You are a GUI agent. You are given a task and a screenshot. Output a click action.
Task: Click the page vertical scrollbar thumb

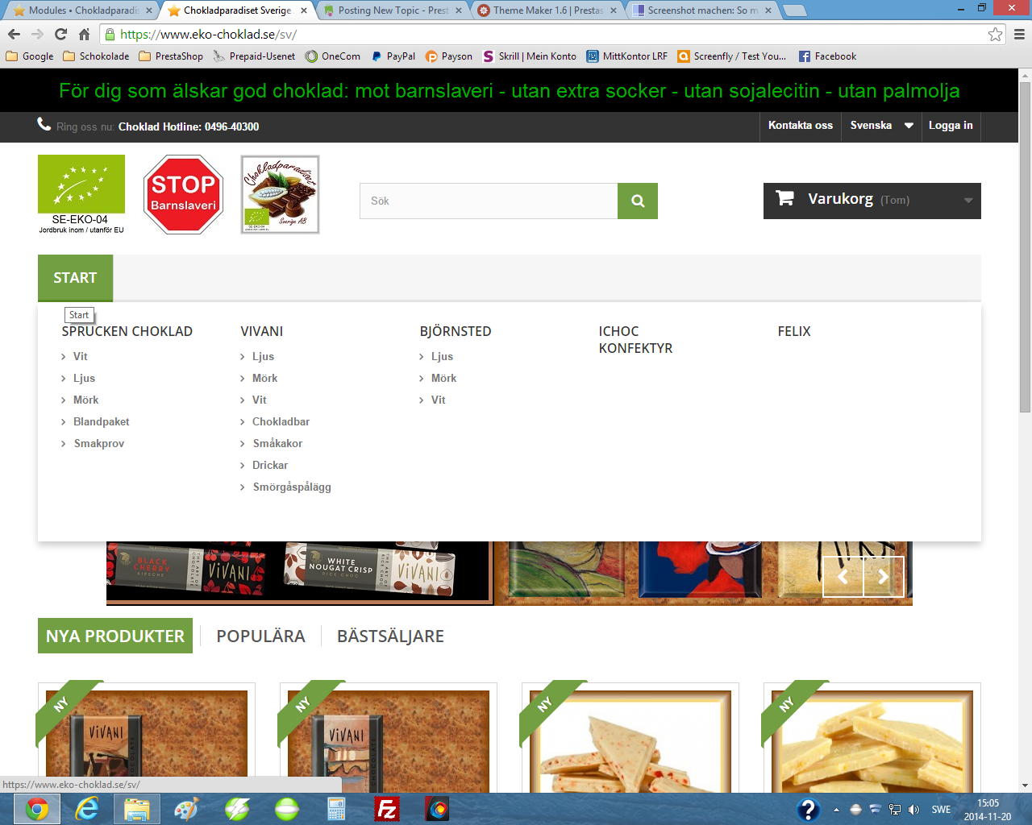click(1025, 247)
